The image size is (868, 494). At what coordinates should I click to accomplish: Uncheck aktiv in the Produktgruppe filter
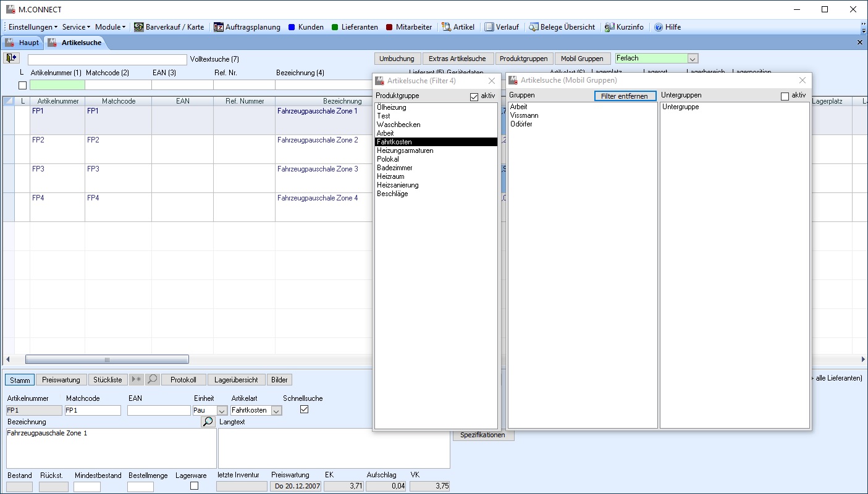click(474, 96)
